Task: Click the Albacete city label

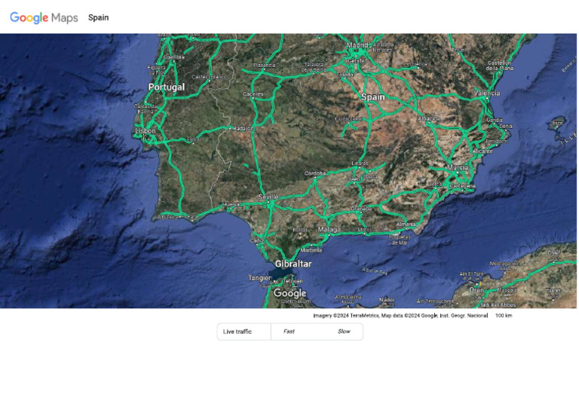Action: point(429,118)
